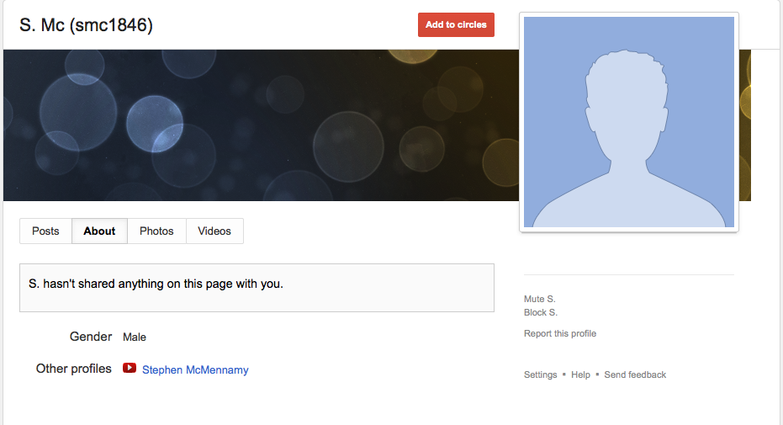This screenshot has width=783, height=425.
Task: Open Settings in the footer links
Action: 540,375
